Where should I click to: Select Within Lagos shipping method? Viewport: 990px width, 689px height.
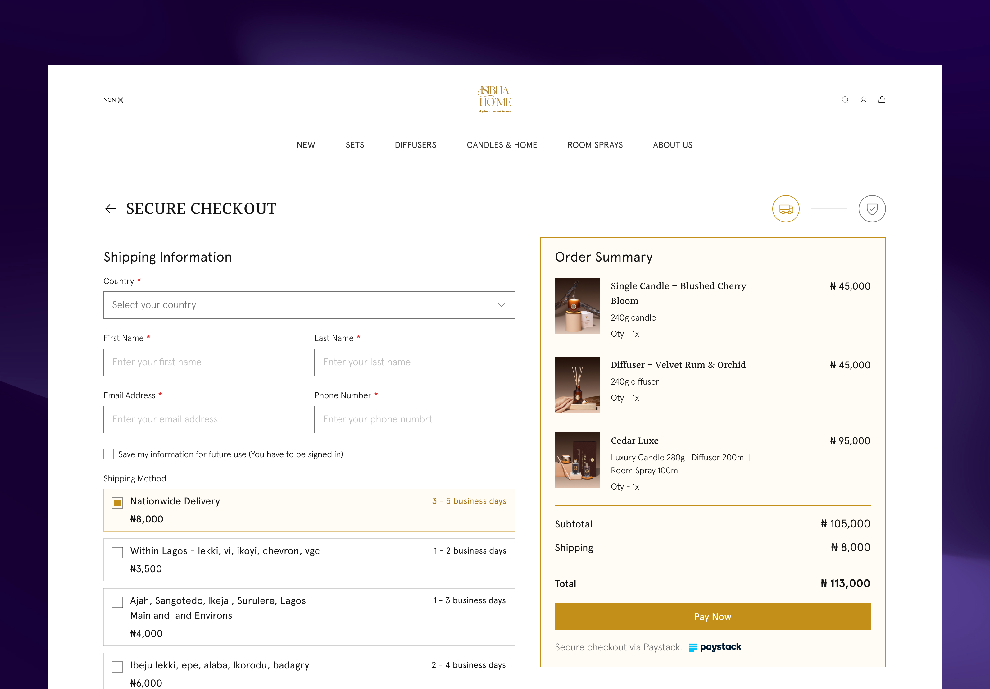click(117, 552)
